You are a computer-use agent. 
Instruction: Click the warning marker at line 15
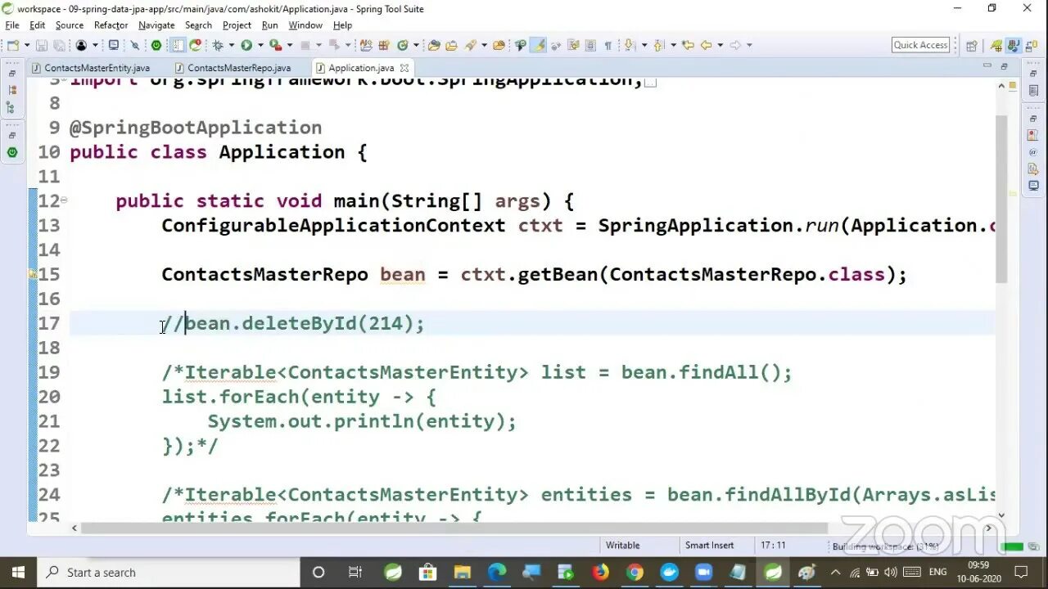(33, 275)
